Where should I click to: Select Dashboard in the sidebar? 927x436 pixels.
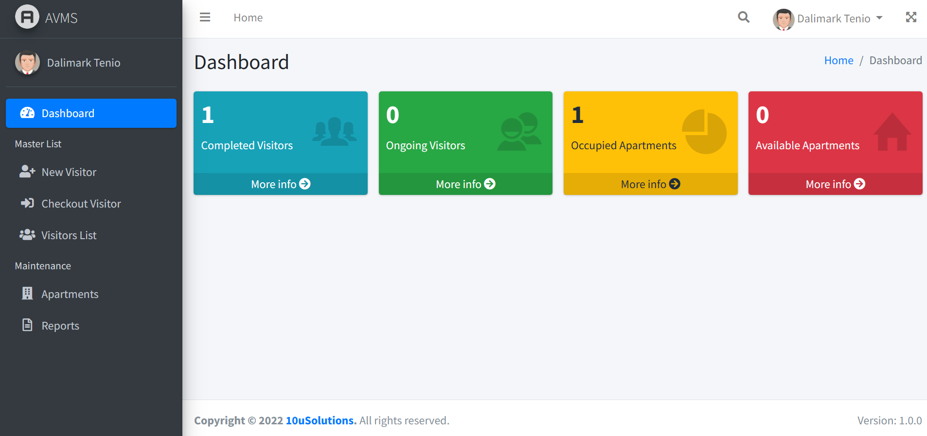pos(91,113)
